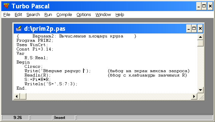Place cursor on 'Clrscr;' statement
Screen dimensions: 215x122
[x=34, y=67]
